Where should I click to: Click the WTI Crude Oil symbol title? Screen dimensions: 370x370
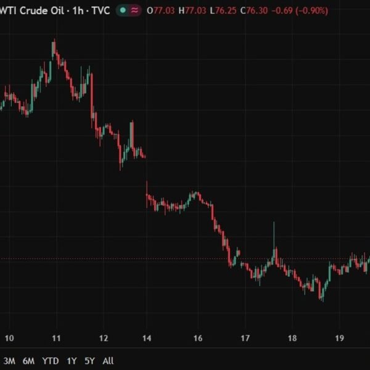(55, 10)
